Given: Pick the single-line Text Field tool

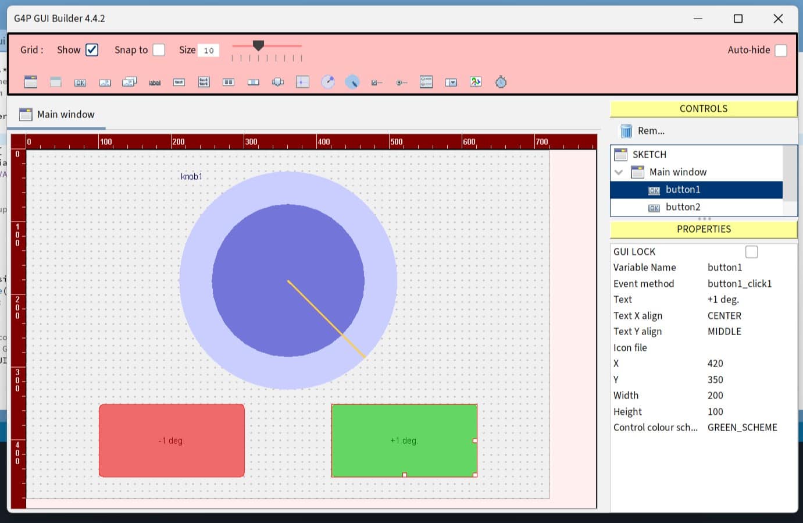Looking at the screenshot, I should (179, 82).
